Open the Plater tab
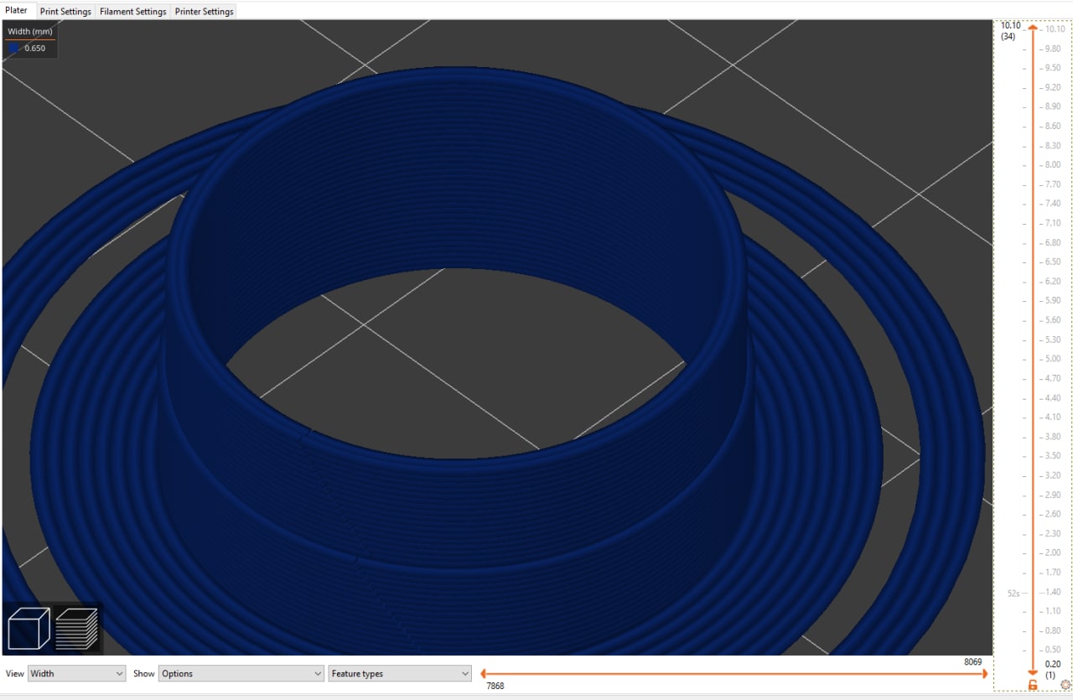Viewport: 1073px width, 700px height. [x=17, y=11]
